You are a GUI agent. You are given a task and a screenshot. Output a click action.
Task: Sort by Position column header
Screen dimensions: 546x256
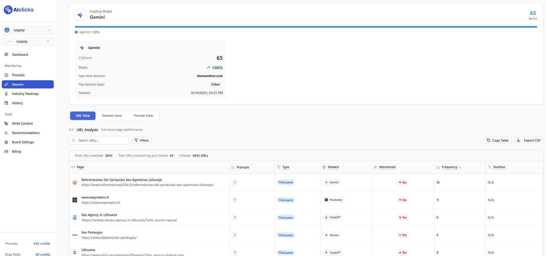point(499,167)
